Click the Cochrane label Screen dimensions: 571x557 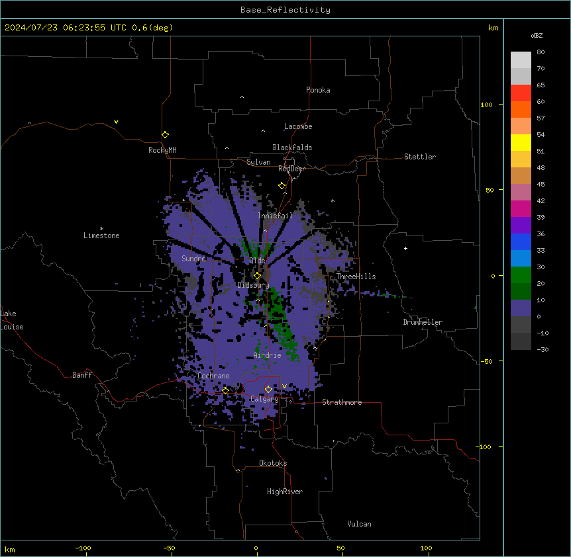click(213, 376)
